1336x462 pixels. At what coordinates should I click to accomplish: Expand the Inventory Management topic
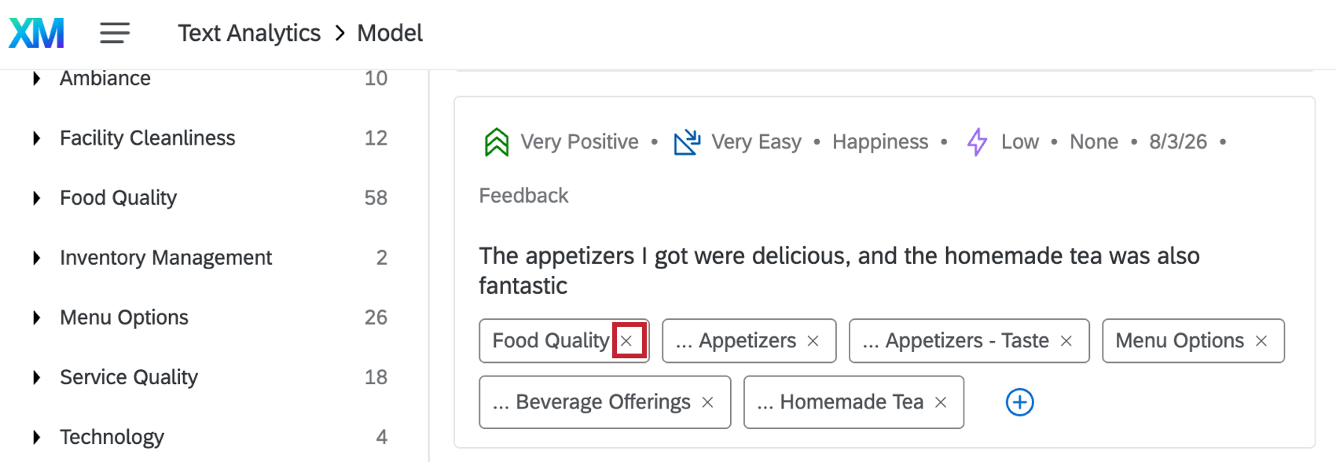[x=36, y=258]
